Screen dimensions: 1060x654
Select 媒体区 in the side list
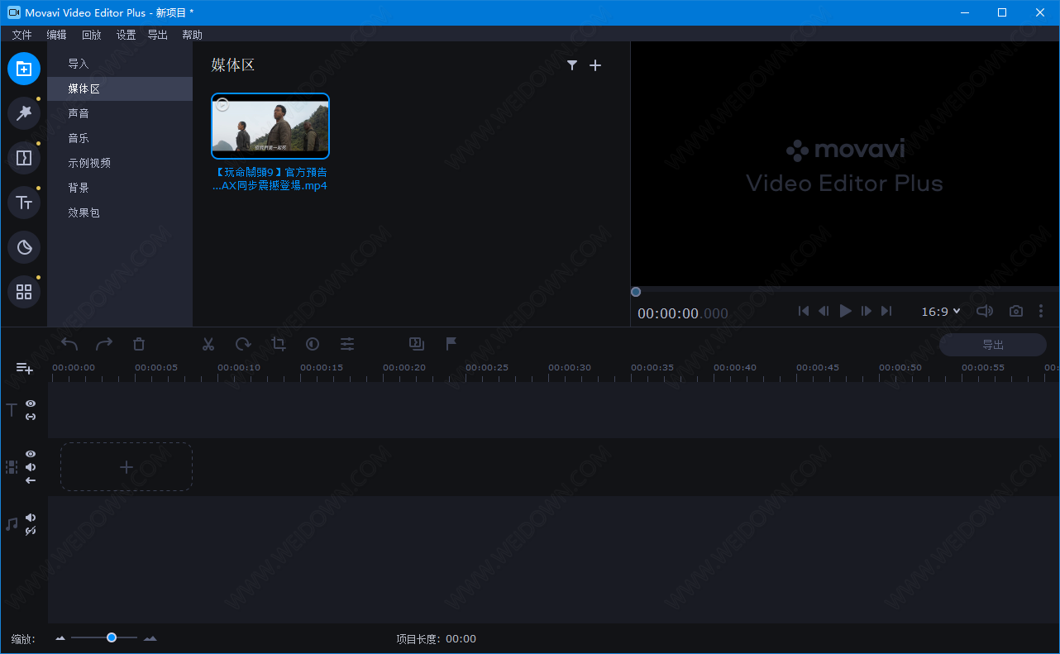(120, 88)
